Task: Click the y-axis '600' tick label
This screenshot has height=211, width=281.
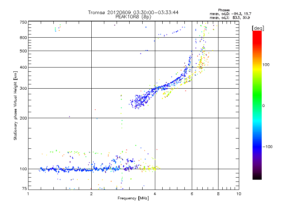Action: (23, 38)
